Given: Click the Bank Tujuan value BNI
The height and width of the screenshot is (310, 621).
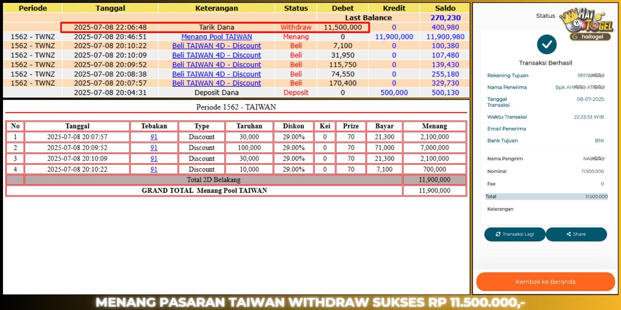Looking at the screenshot, I should pyautogui.click(x=599, y=141).
